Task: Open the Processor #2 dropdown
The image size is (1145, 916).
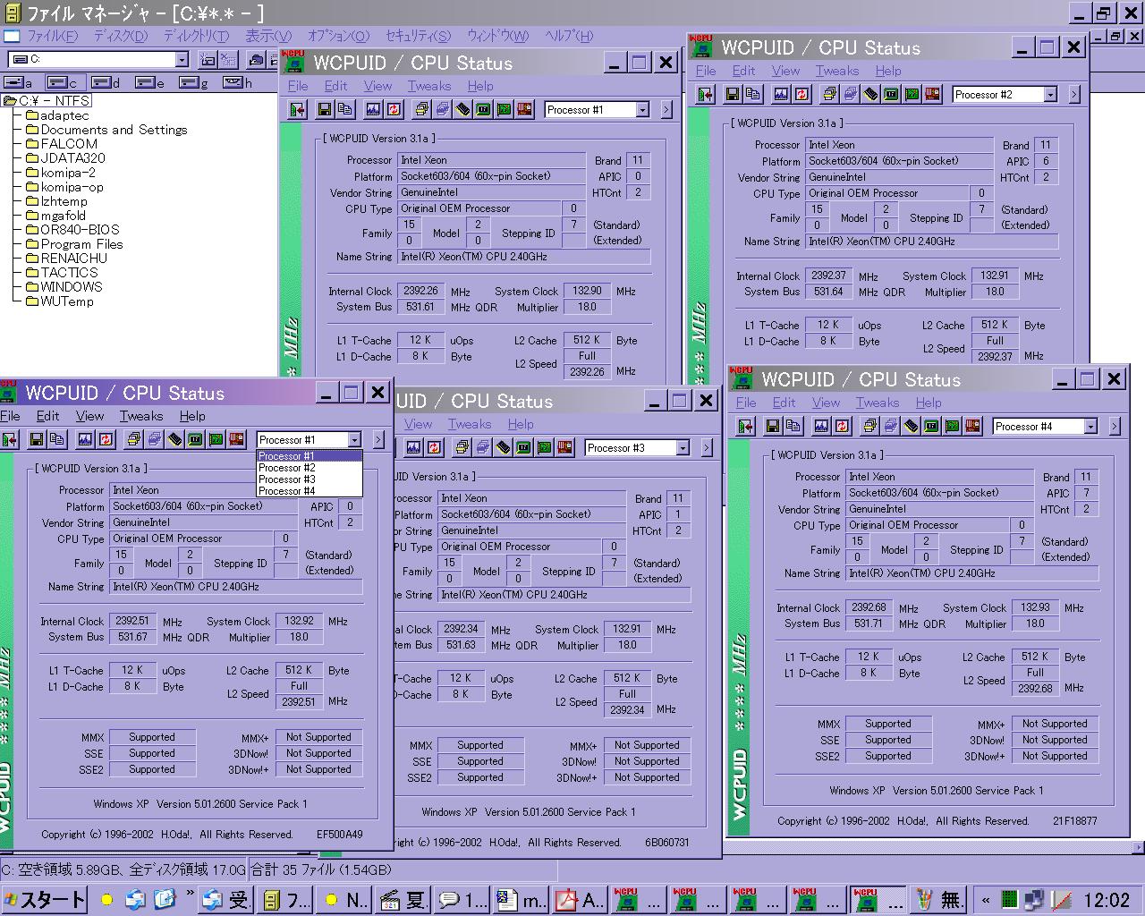Action: (x=1050, y=94)
